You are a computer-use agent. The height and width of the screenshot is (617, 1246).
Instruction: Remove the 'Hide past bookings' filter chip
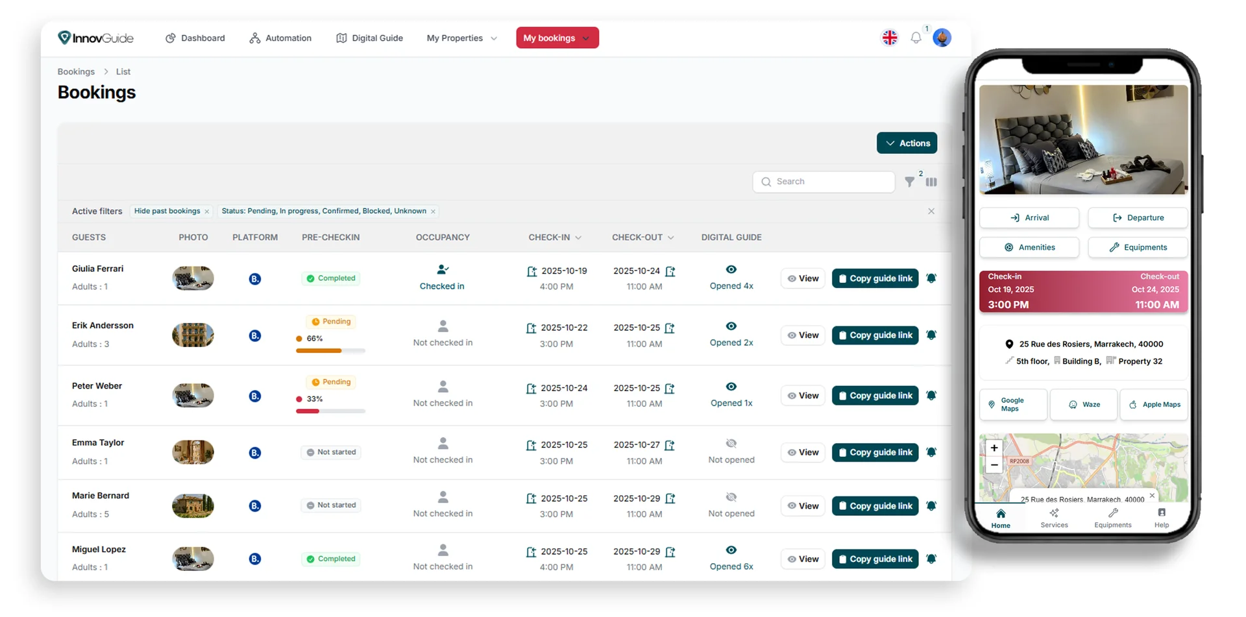tap(206, 211)
